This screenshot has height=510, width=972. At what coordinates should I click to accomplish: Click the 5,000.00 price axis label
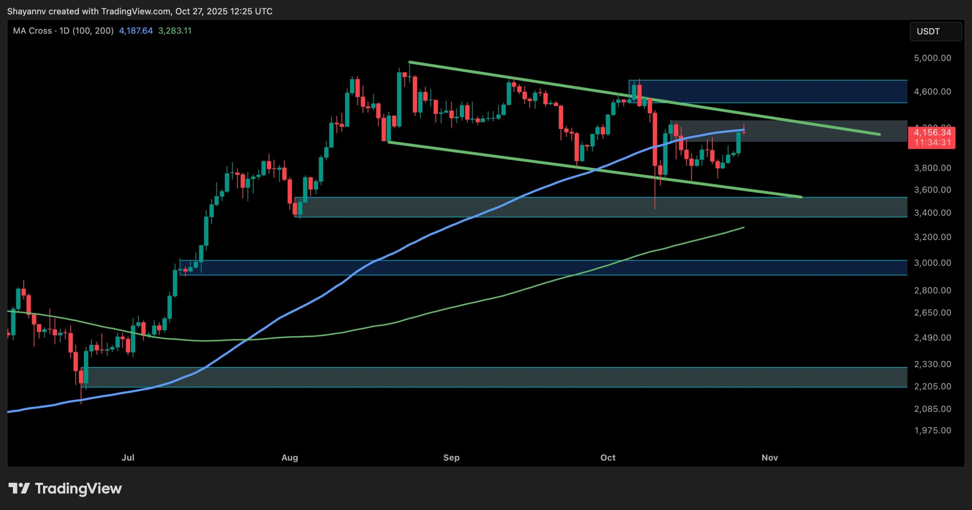(932, 58)
